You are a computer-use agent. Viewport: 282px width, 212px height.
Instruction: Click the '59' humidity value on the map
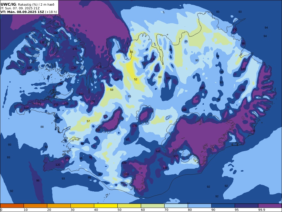pos(112,90)
